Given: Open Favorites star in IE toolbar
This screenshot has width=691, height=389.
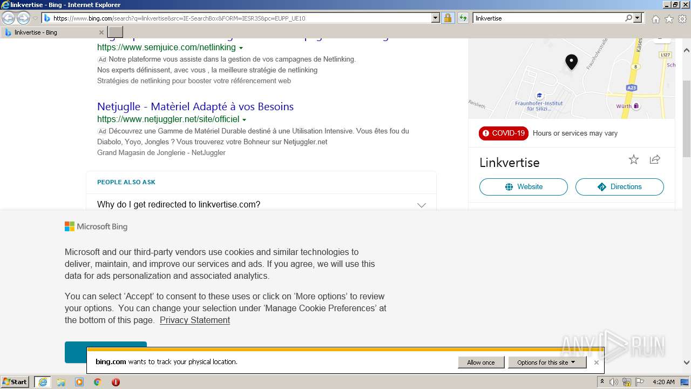Looking at the screenshot, I should pyautogui.click(x=669, y=19).
